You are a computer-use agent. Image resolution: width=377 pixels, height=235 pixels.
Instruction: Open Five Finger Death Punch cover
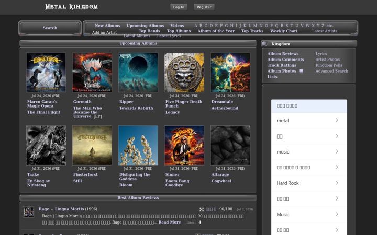(x=184, y=73)
